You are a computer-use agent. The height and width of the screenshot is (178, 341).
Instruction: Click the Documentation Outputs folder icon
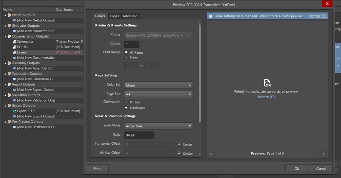[9, 36]
